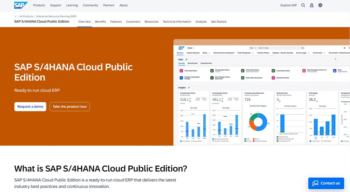
Task: Open the Analysts tab
Action: click(x=201, y=22)
